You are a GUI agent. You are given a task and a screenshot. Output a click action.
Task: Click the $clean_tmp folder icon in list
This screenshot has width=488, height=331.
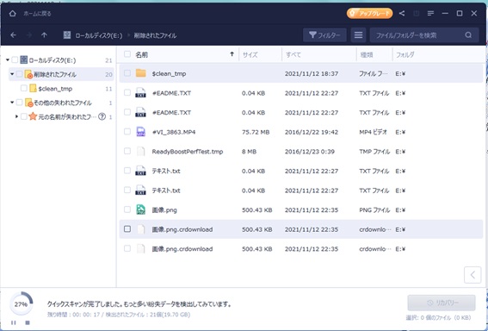pos(140,73)
